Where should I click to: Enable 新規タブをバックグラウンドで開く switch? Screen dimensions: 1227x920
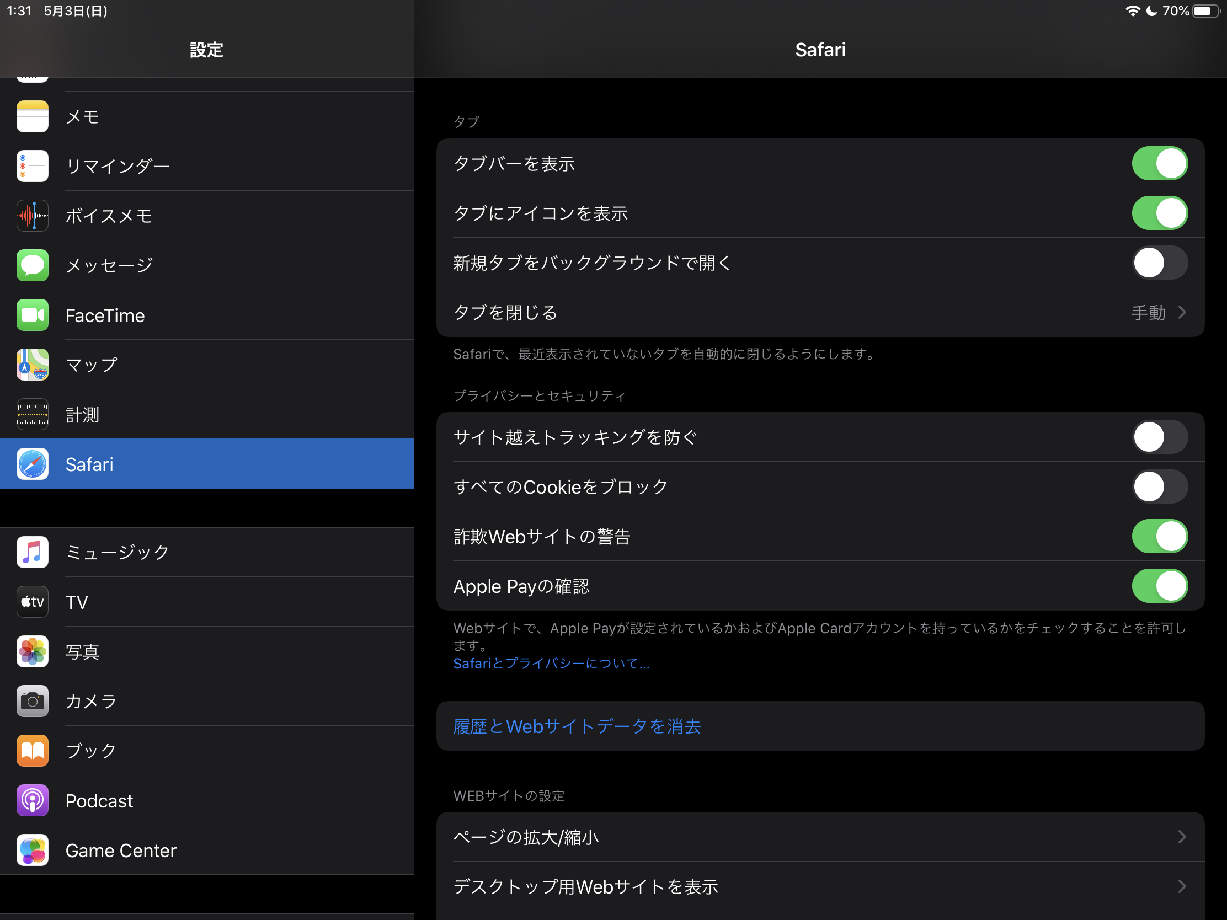tap(1159, 263)
